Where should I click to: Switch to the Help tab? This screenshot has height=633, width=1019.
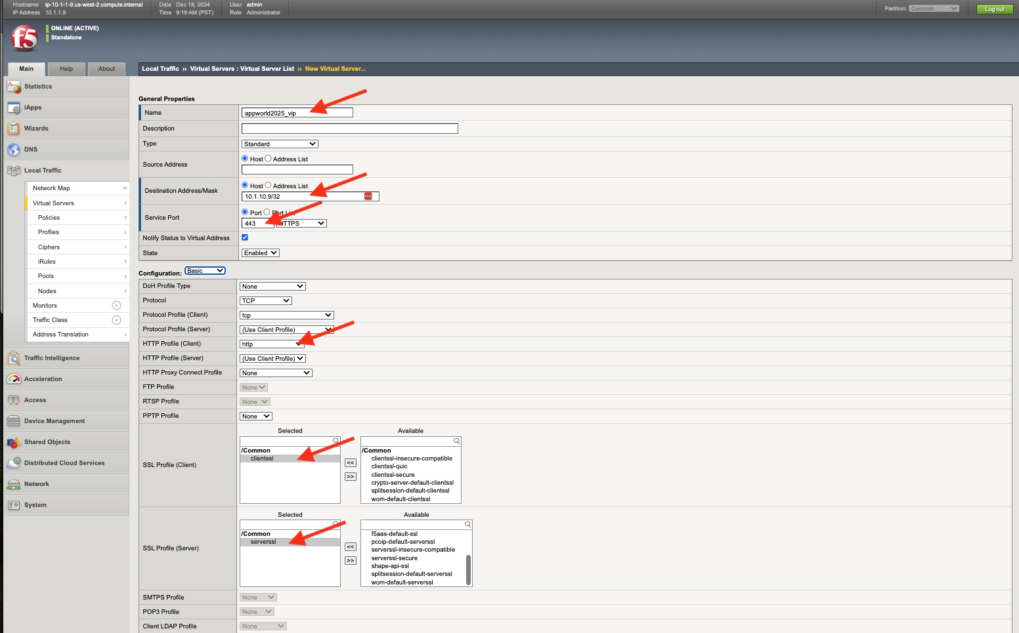pyautogui.click(x=66, y=69)
